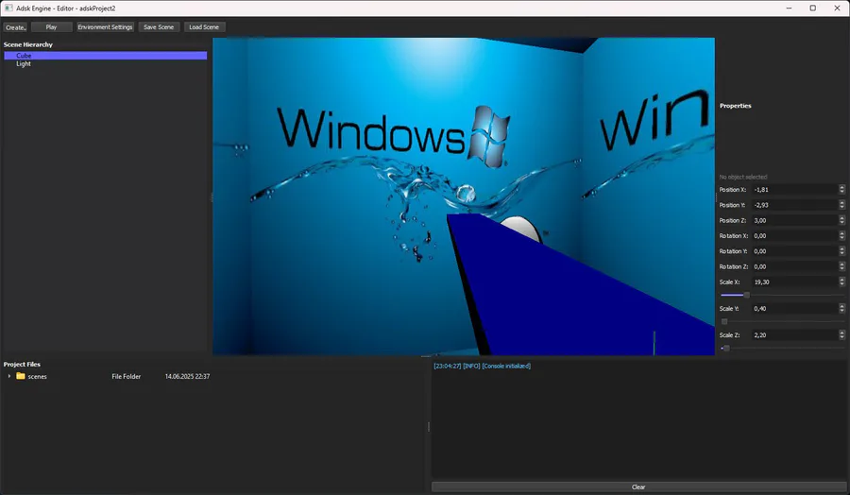Select Cube in Scene Hierarchy
The image size is (850, 495).
click(x=105, y=56)
